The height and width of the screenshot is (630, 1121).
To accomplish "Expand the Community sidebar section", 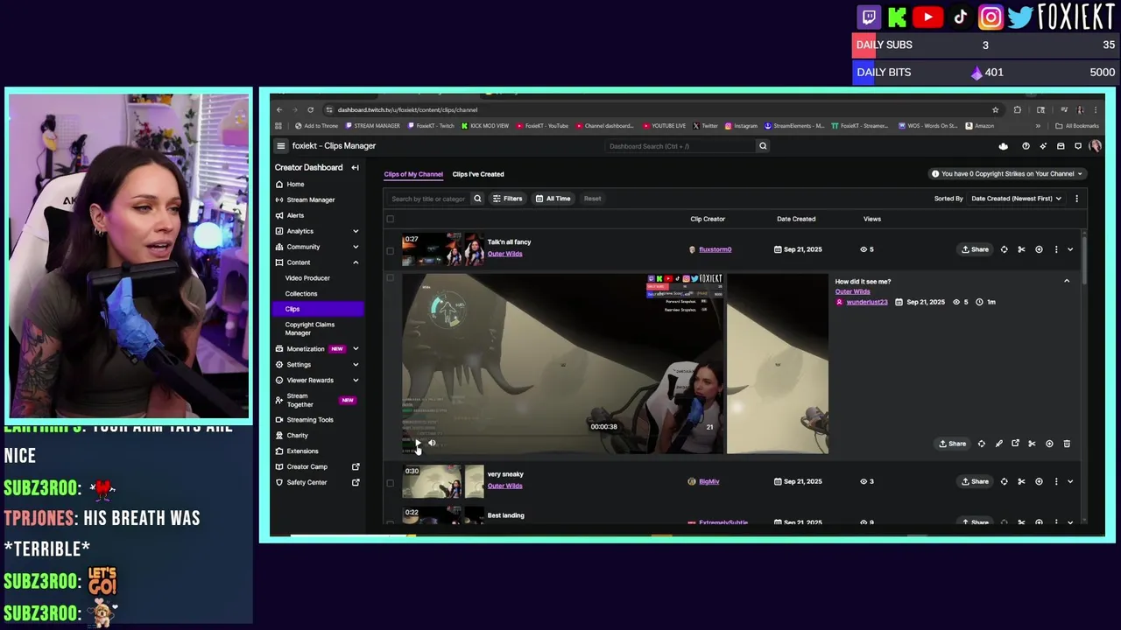I will pos(356,247).
